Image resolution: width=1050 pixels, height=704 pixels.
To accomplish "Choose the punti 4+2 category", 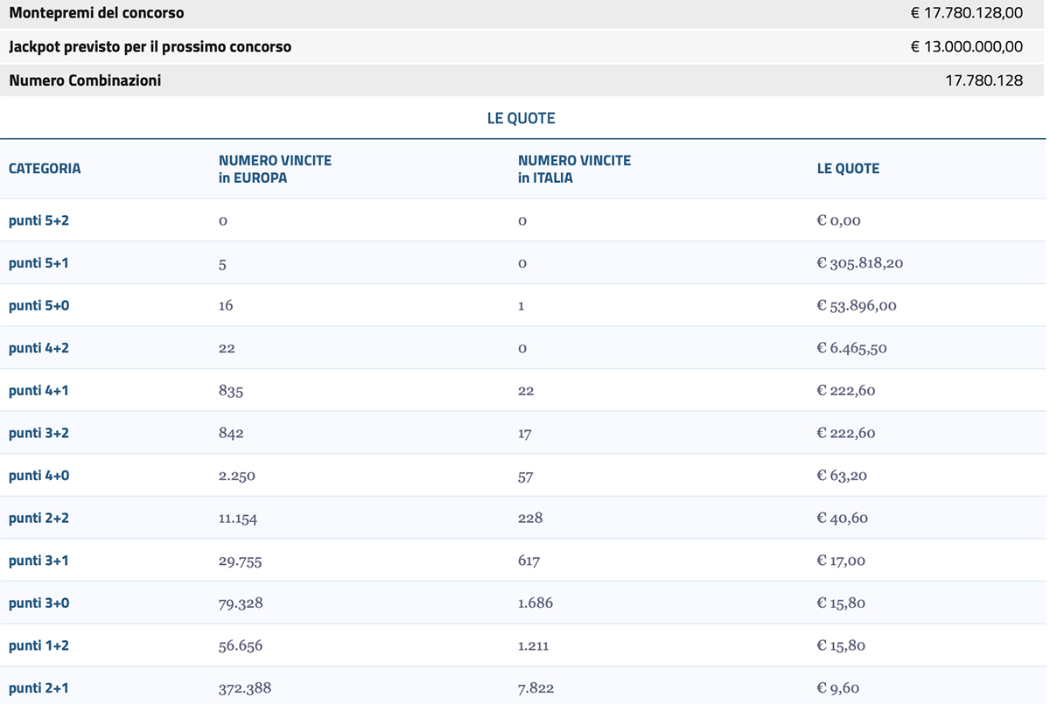I will (x=38, y=348).
